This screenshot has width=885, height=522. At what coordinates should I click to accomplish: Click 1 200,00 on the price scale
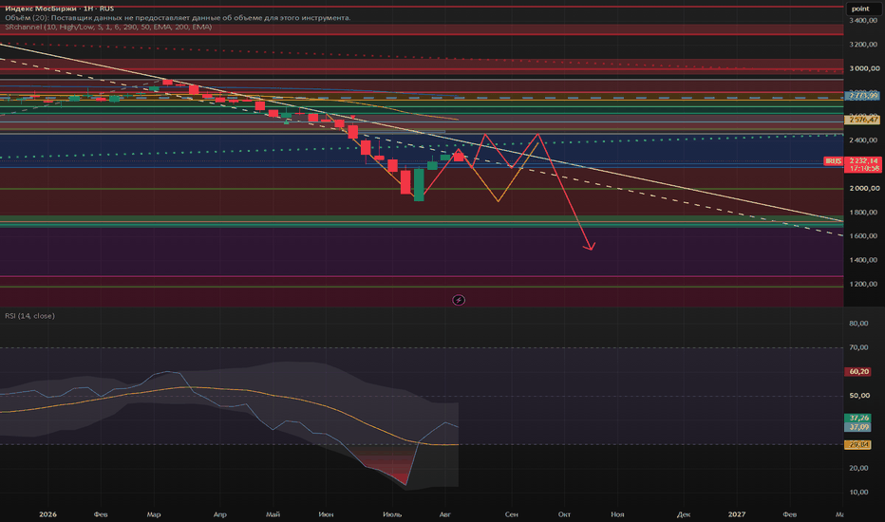coord(863,284)
